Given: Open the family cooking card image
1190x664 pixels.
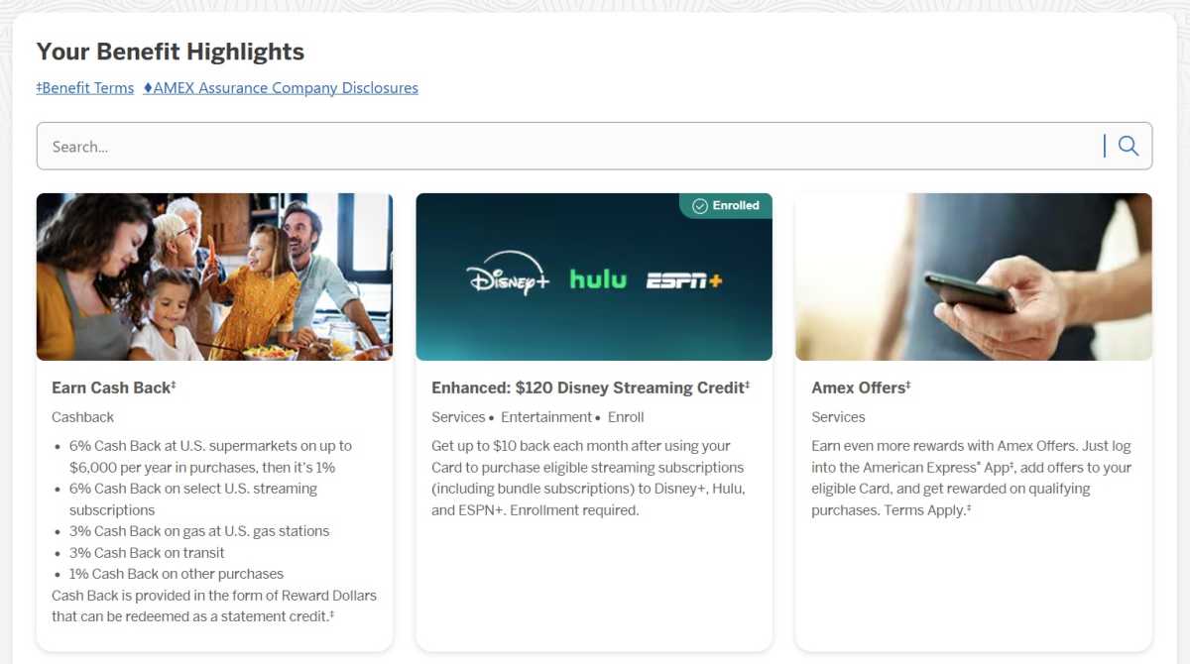Looking at the screenshot, I should pyautogui.click(x=214, y=277).
